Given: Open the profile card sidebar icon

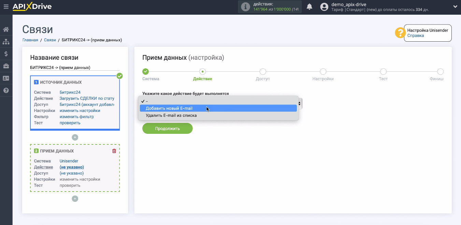Looking at the screenshot, I should point(6,78).
